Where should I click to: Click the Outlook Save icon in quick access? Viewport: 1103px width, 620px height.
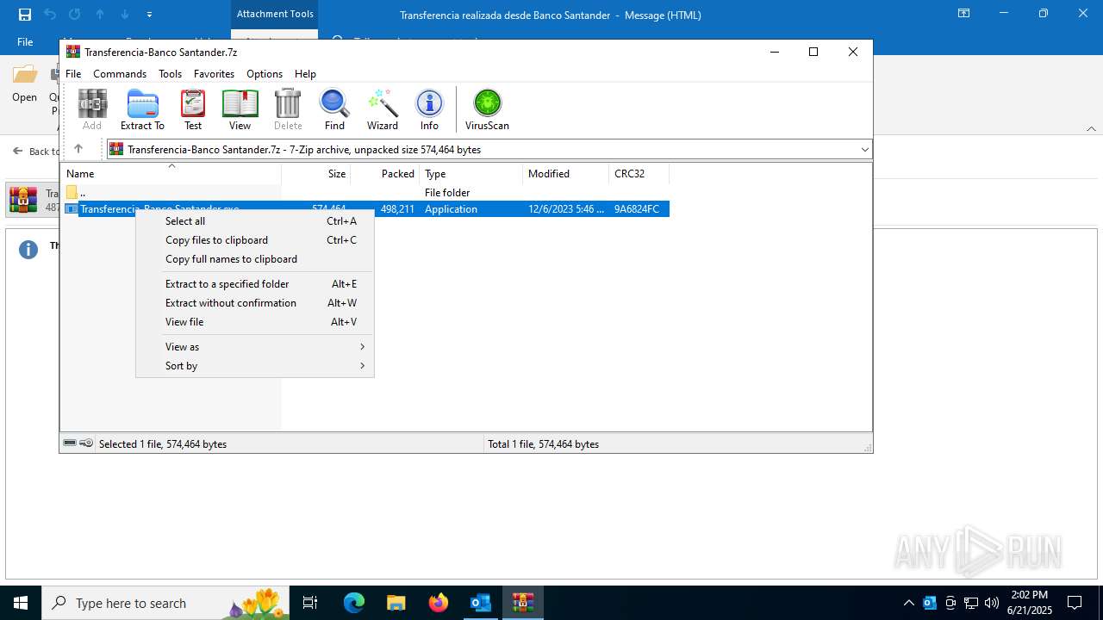pos(25,15)
